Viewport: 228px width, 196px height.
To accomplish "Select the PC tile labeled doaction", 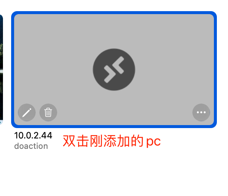I will pyautogui.click(x=114, y=69).
